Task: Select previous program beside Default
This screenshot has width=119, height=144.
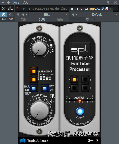Action: pos(73,15)
